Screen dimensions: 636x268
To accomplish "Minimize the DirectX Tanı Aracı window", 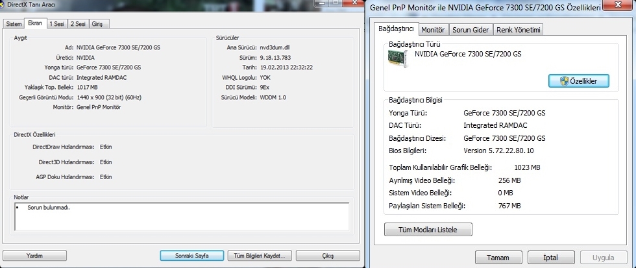I will (x=323, y=4).
